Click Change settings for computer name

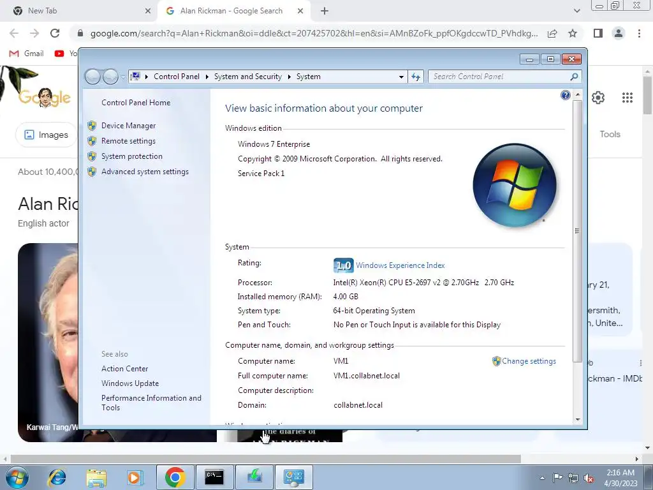click(x=529, y=361)
